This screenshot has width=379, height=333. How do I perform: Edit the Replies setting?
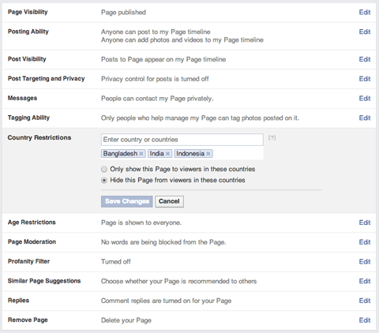click(x=365, y=301)
